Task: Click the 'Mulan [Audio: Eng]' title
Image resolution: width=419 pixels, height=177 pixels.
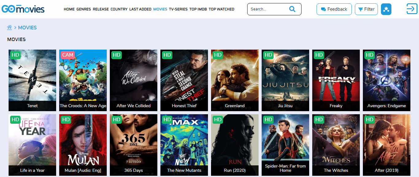Action: (83, 170)
